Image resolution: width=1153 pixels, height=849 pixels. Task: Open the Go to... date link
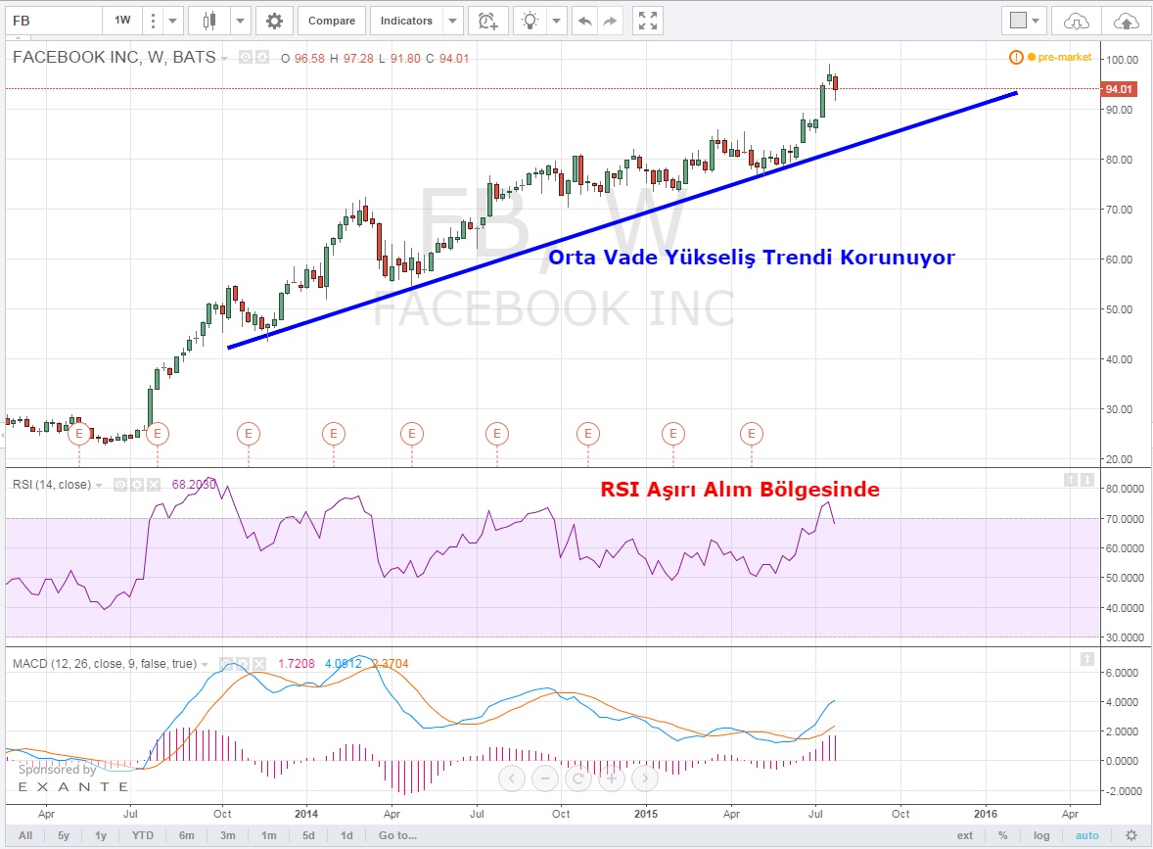(x=397, y=835)
